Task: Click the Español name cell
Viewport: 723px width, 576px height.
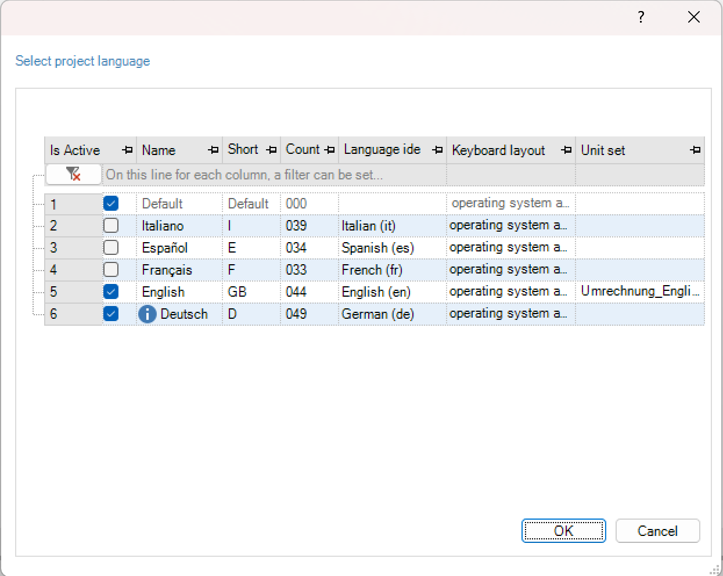Action: (x=179, y=248)
